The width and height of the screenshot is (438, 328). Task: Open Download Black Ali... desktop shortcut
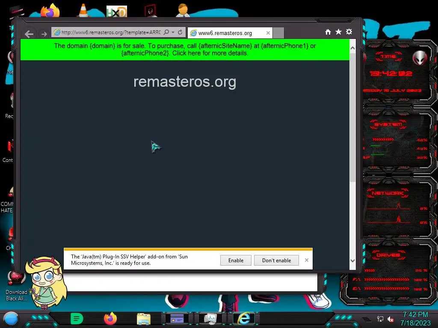tap(17, 286)
